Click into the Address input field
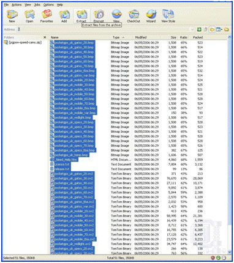Screen dimensions: 234x263 pyautogui.click(x=104, y=29)
